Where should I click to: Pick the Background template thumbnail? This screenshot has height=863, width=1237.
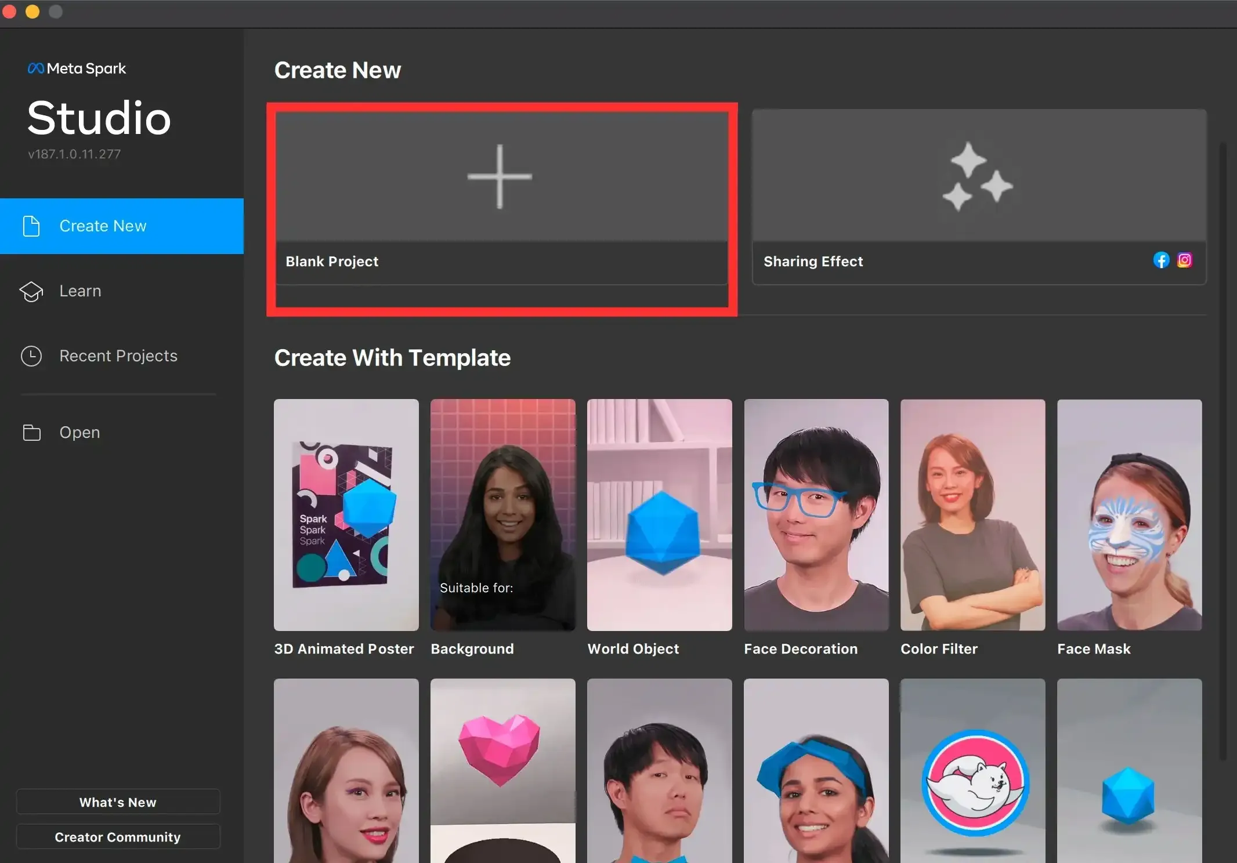click(503, 515)
